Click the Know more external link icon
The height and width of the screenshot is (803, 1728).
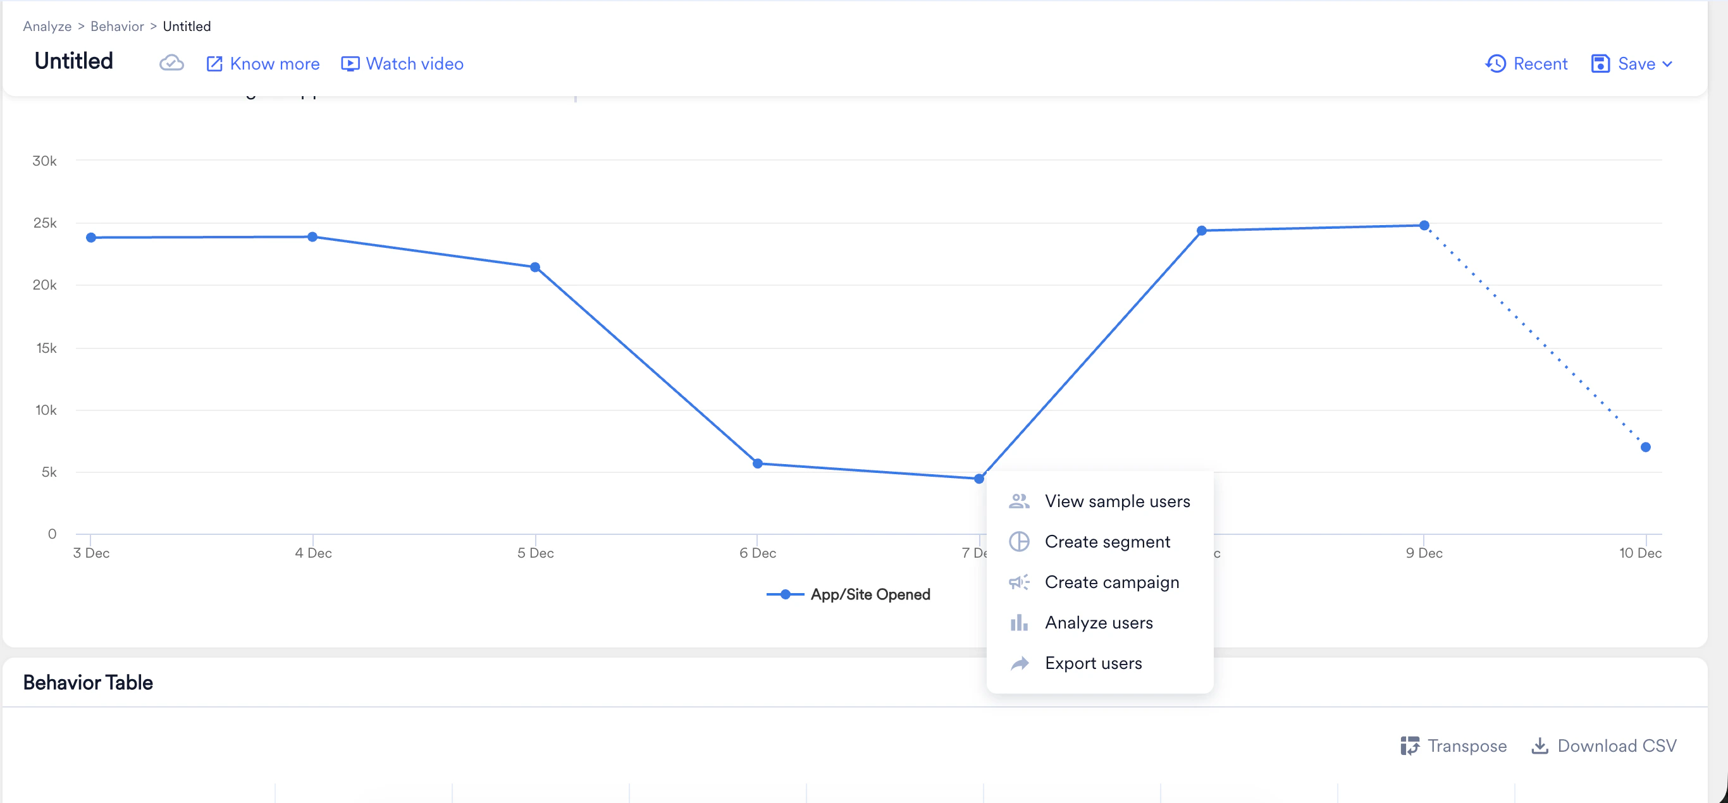click(214, 64)
